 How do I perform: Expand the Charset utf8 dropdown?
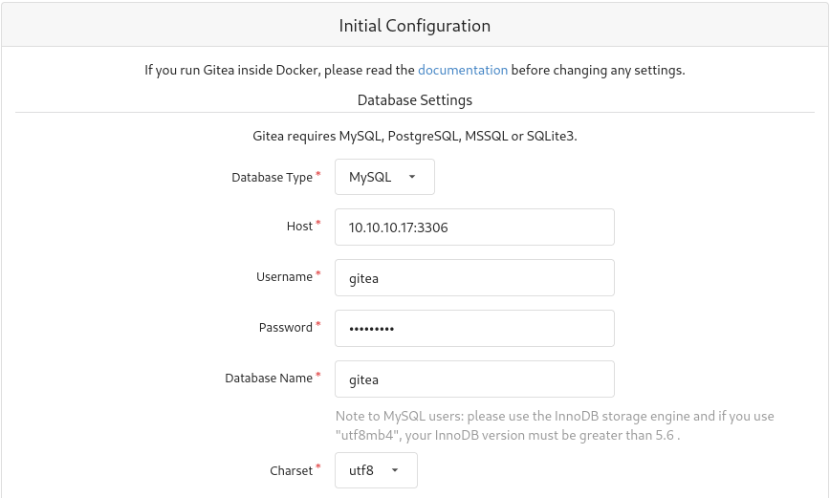(x=376, y=470)
